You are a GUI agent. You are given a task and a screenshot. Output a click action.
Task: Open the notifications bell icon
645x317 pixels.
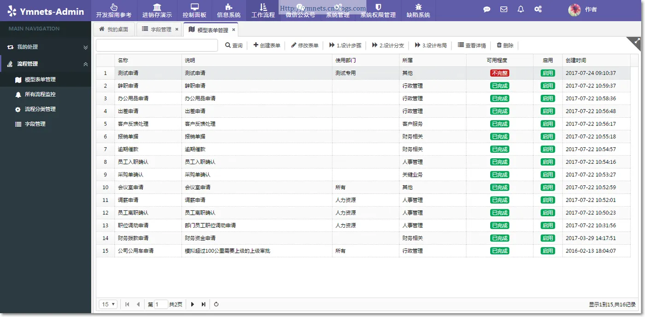[521, 9]
